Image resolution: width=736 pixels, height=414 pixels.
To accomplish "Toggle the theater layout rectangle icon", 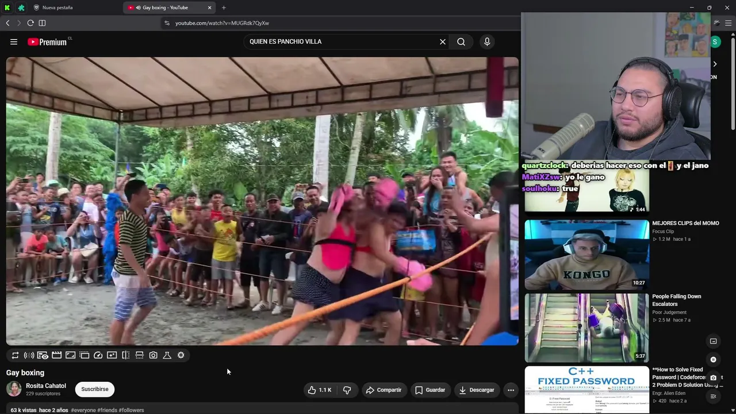I will pos(84,355).
